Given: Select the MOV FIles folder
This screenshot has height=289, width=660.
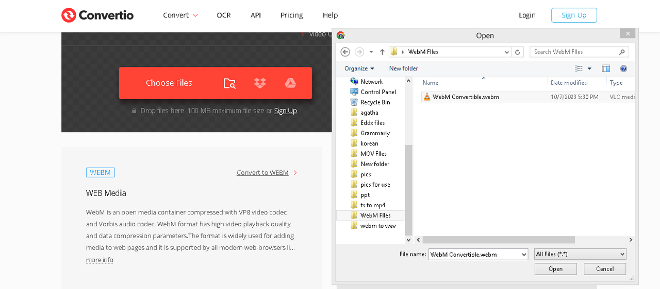Looking at the screenshot, I should click(374, 153).
